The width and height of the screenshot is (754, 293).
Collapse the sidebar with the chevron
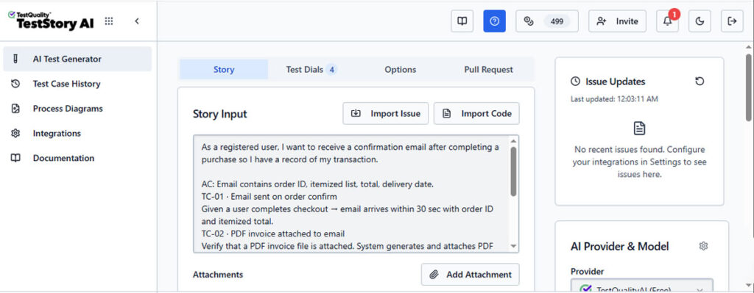[x=137, y=21]
